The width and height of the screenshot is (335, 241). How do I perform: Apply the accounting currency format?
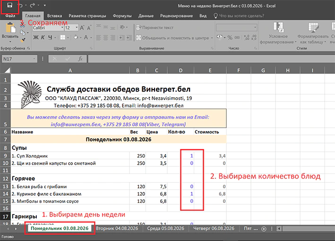click(220, 37)
